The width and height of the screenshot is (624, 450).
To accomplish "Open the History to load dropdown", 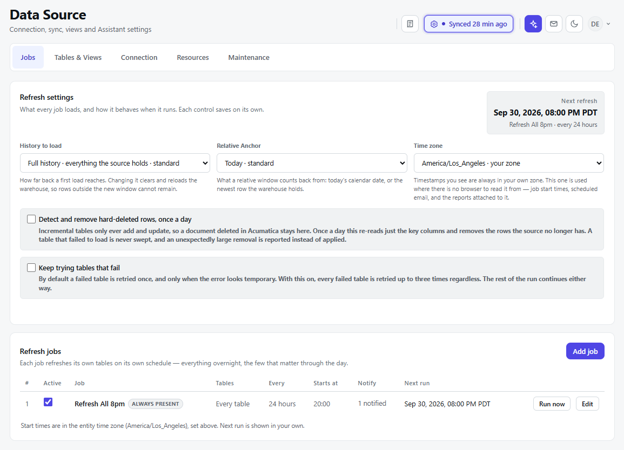I will [x=115, y=163].
